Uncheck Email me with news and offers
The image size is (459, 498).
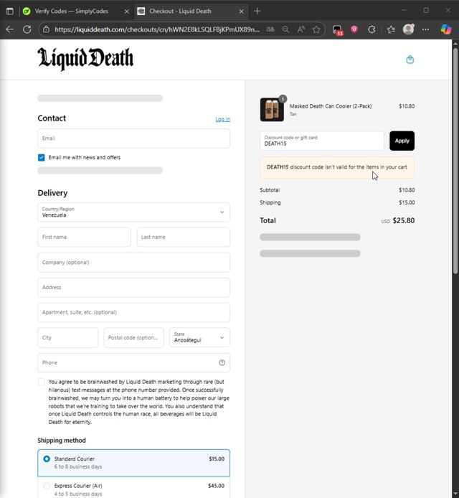pos(42,158)
